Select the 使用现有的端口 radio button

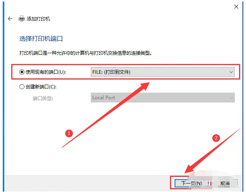tap(22, 72)
